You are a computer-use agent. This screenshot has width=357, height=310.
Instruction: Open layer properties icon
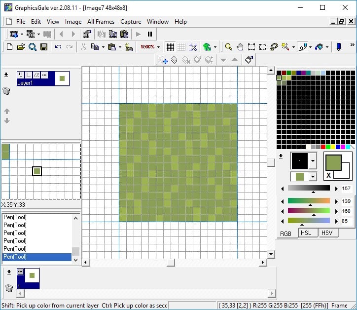(x=249, y=60)
